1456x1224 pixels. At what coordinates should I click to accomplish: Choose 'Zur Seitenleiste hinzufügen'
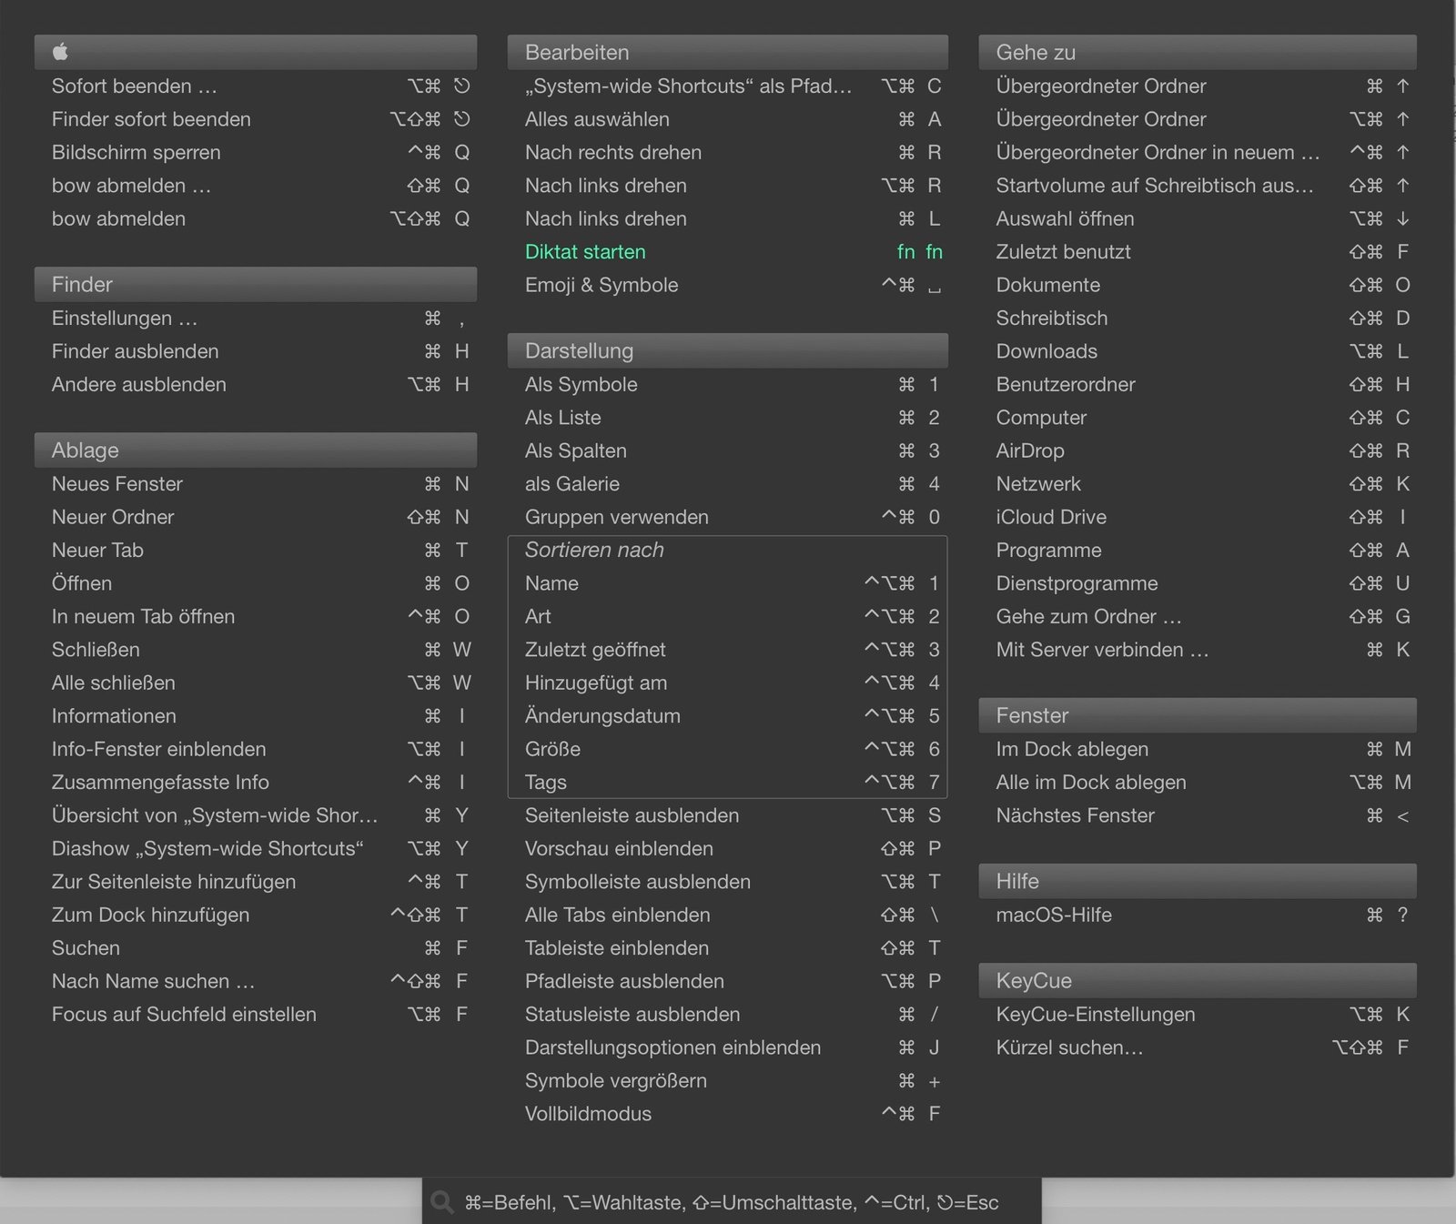point(256,882)
